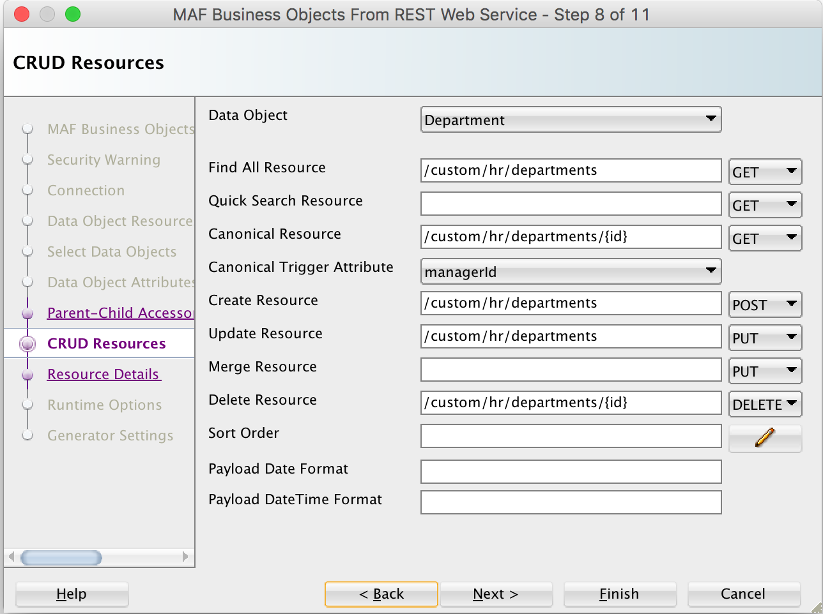
Task: Open the Update Resource PUT method dropdown
Action: [x=765, y=338]
